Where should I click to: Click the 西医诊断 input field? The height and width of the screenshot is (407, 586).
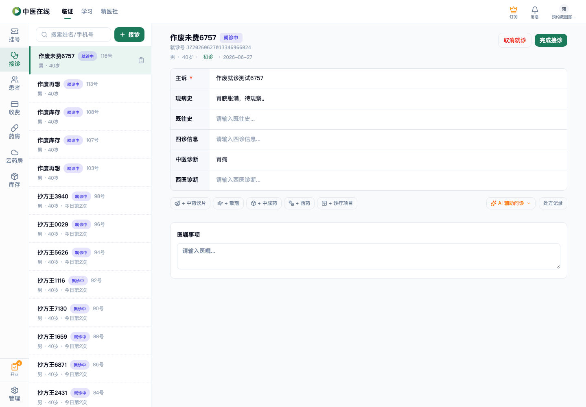tap(388, 180)
